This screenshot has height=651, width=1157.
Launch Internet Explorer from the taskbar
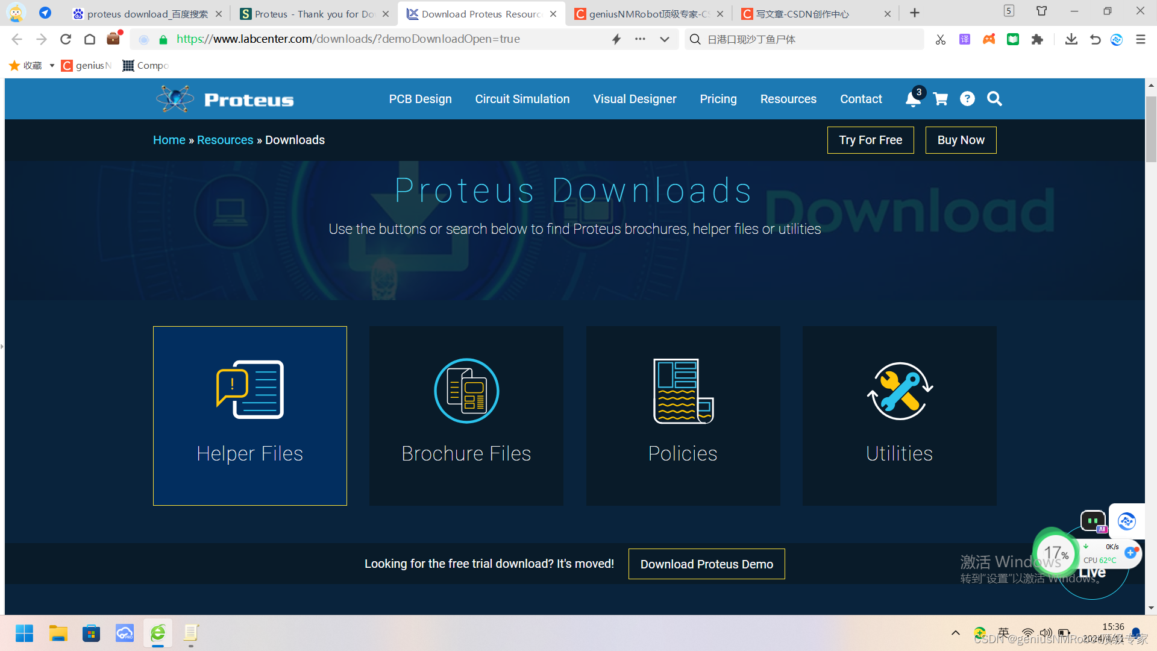tap(157, 633)
